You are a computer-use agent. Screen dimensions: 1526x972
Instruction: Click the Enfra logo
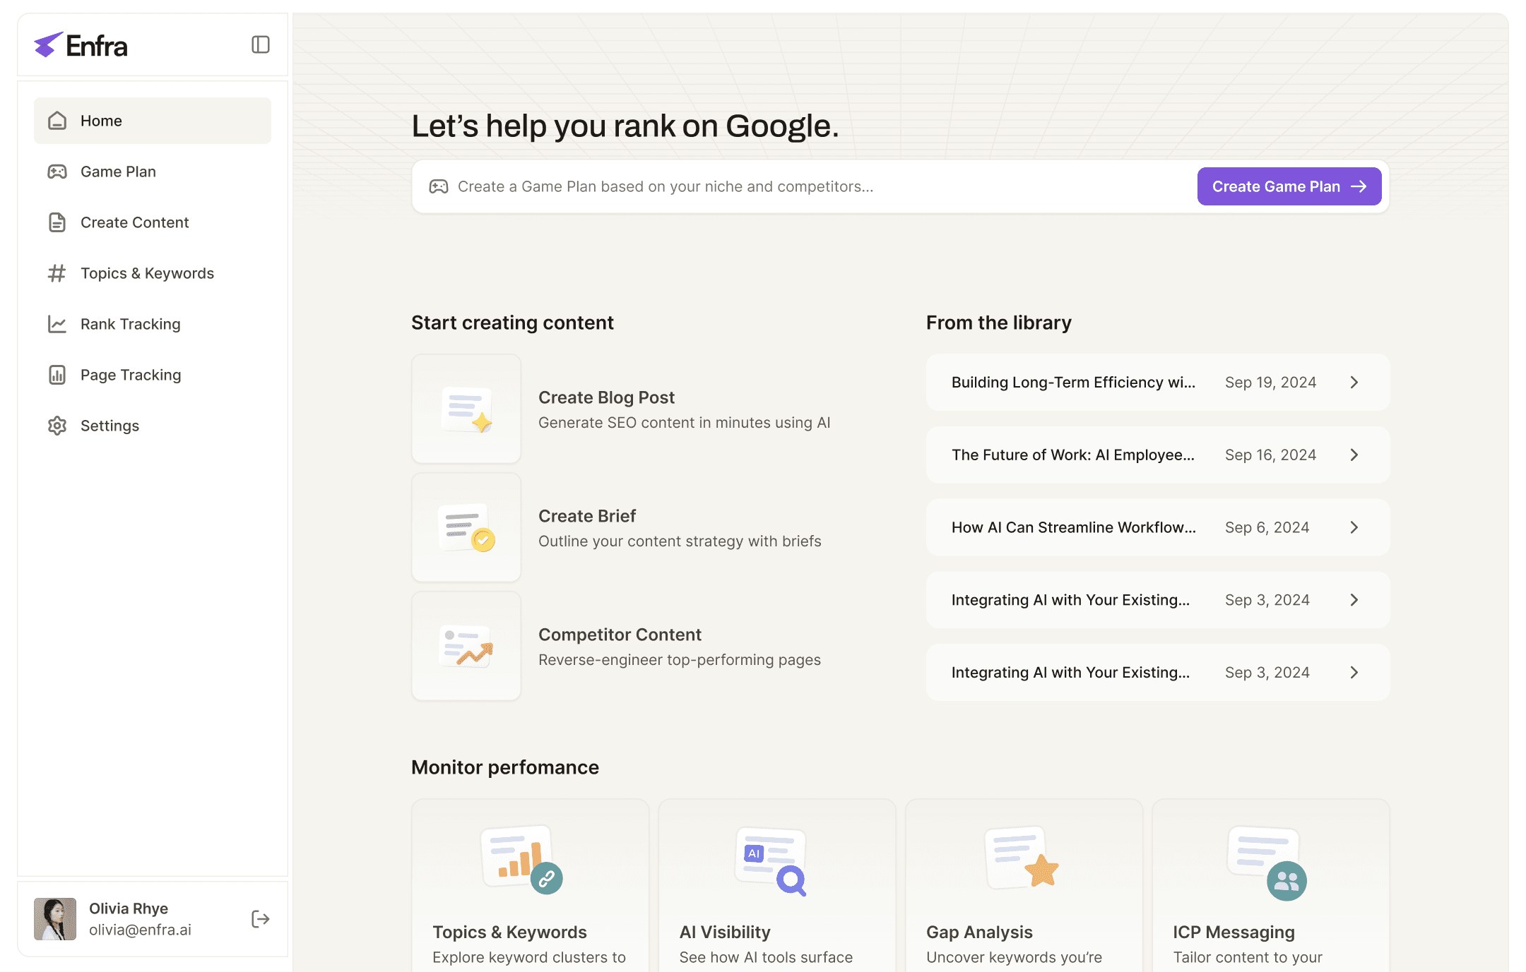(x=81, y=46)
